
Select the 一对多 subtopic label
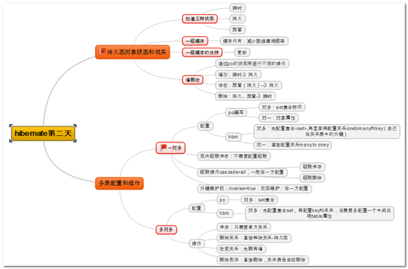[x=175, y=148]
